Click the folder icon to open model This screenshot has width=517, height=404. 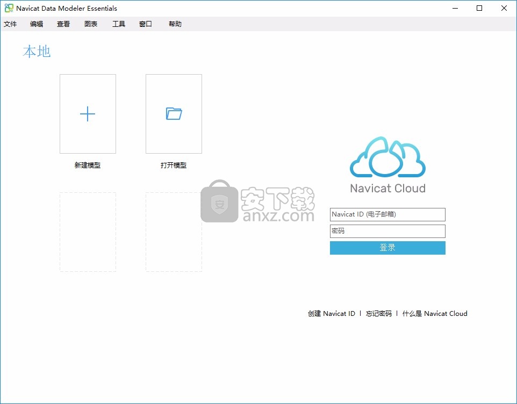pos(174,113)
